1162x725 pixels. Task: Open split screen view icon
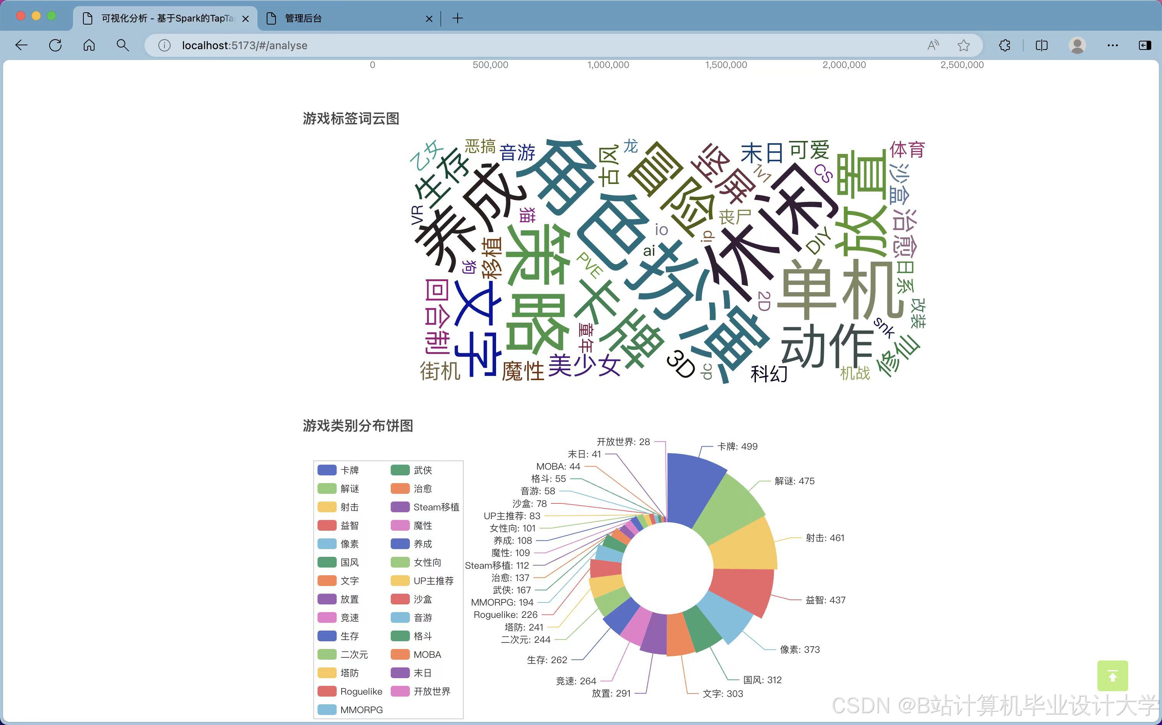[x=1041, y=46]
